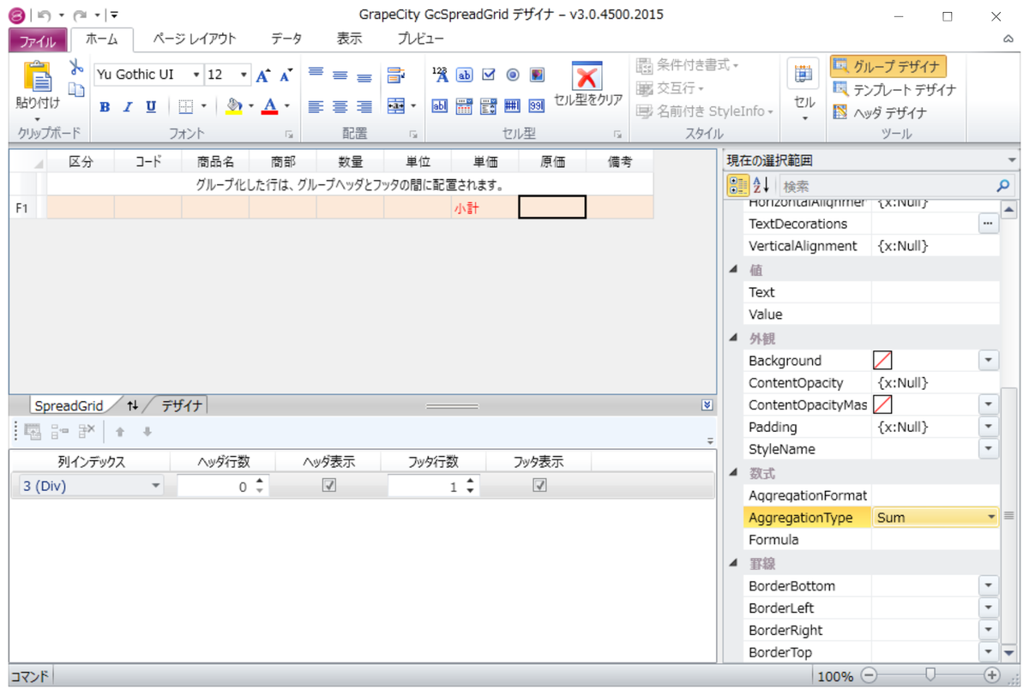This screenshot has width=1029, height=695.
Task: Switch to the データ ribbon tab
Action: pyautogui.click(x=286, y=39)
